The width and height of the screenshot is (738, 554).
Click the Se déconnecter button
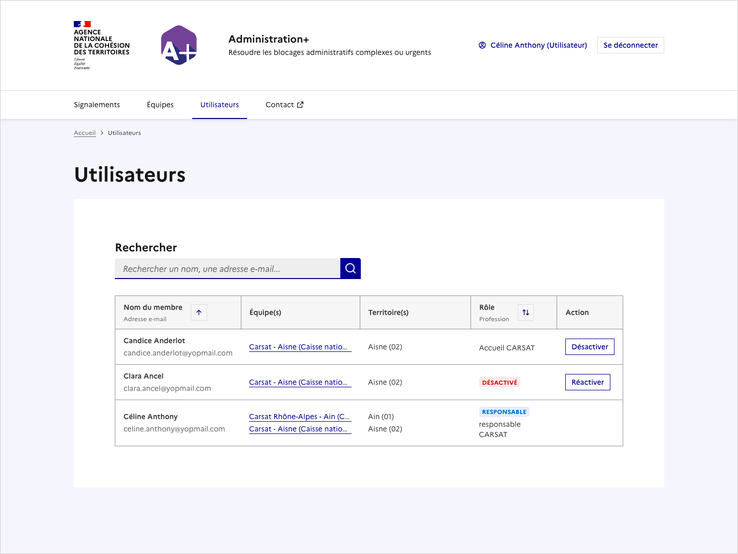click(630, 45)
